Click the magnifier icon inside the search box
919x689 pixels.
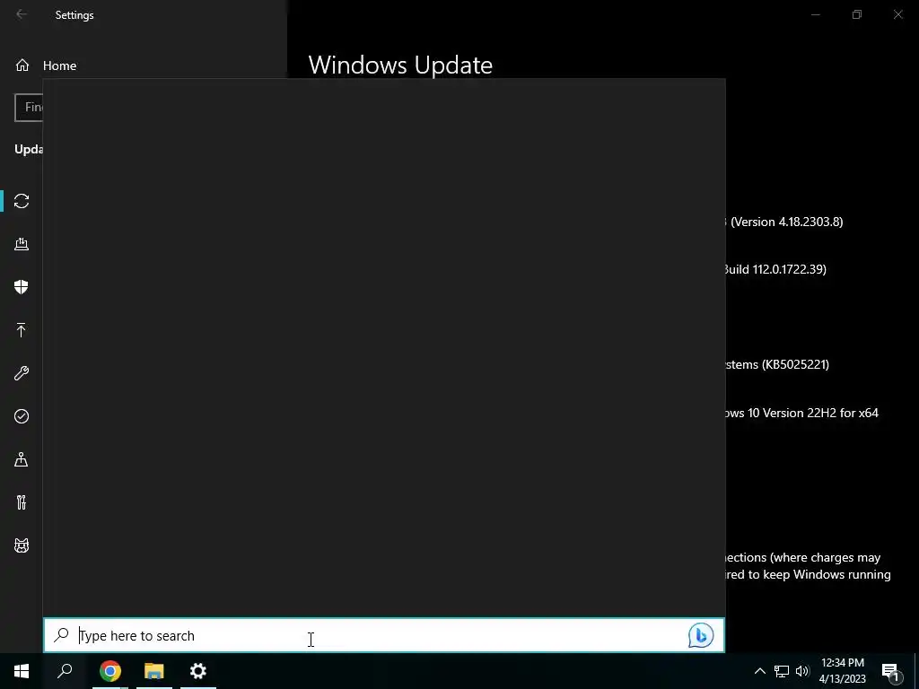[62, 635]
